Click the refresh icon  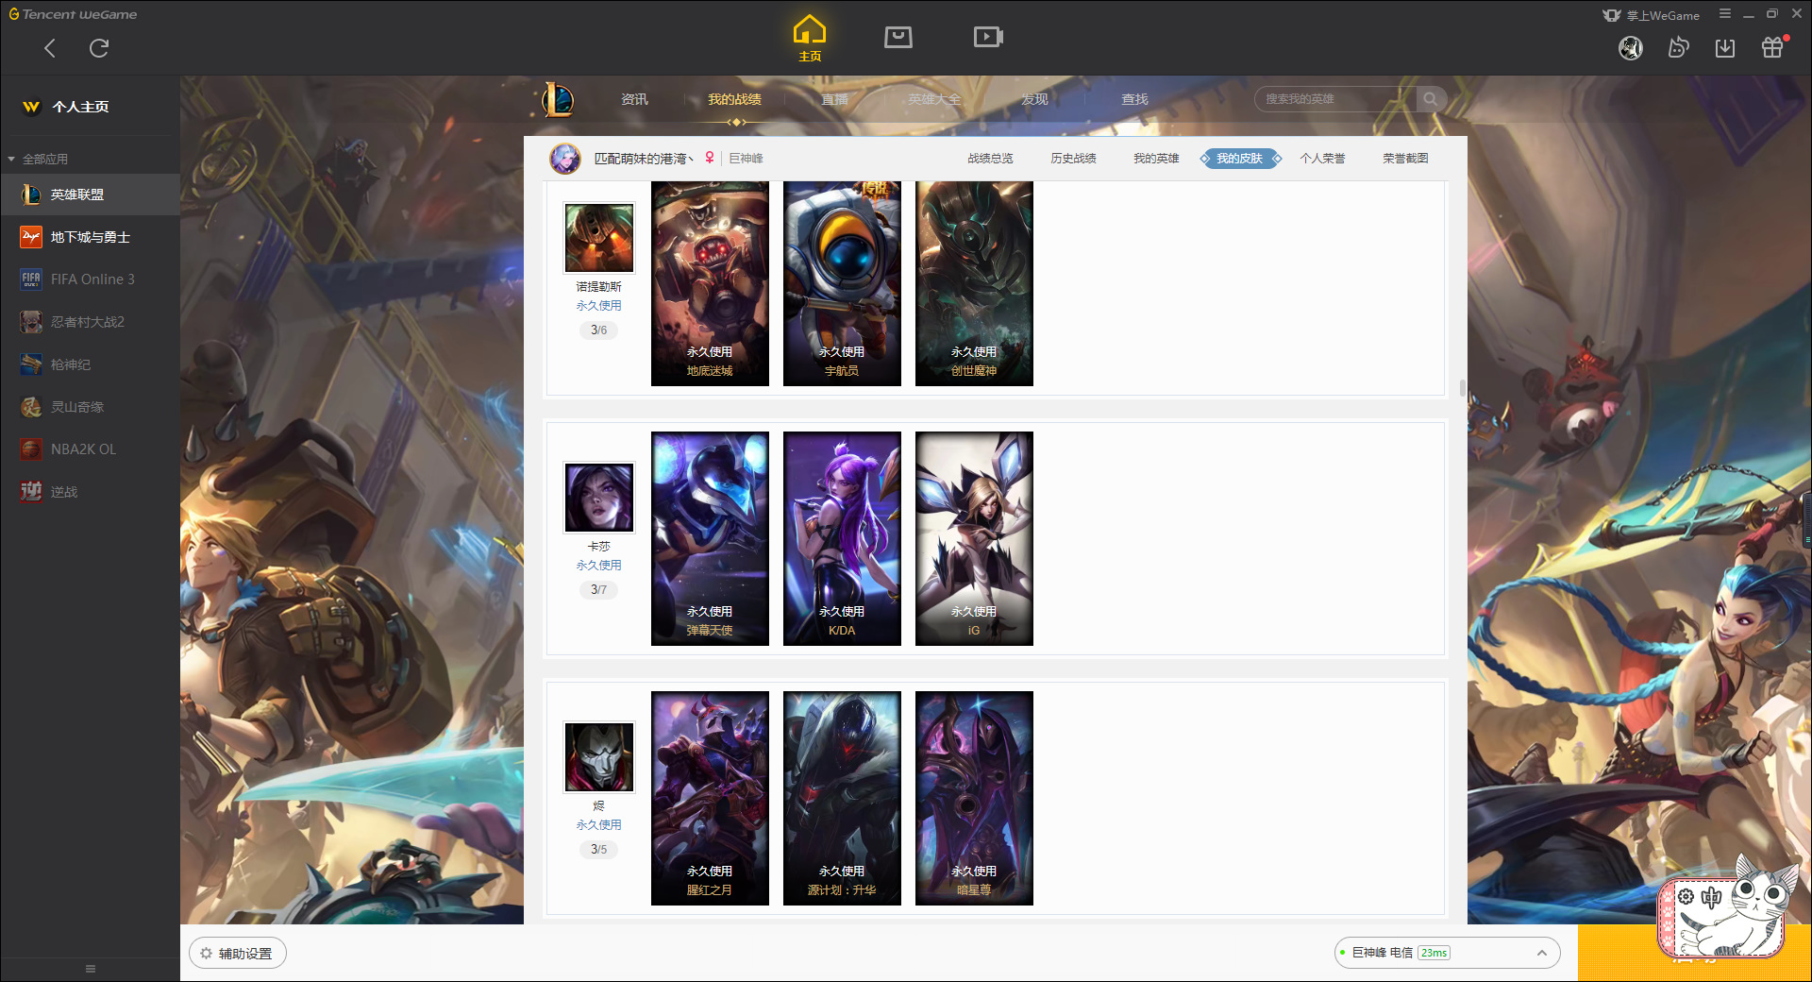[99, 48]
